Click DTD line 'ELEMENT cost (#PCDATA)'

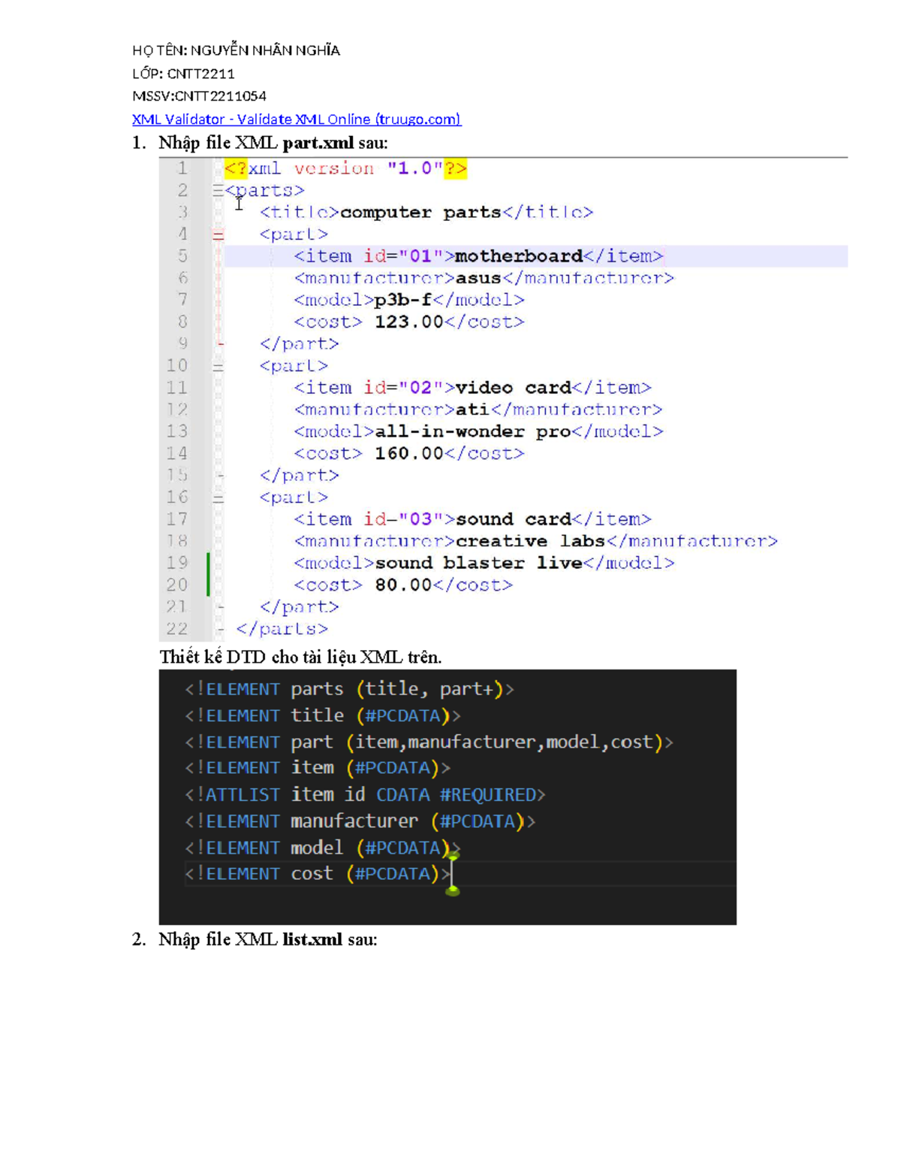[x=318, y=874]
